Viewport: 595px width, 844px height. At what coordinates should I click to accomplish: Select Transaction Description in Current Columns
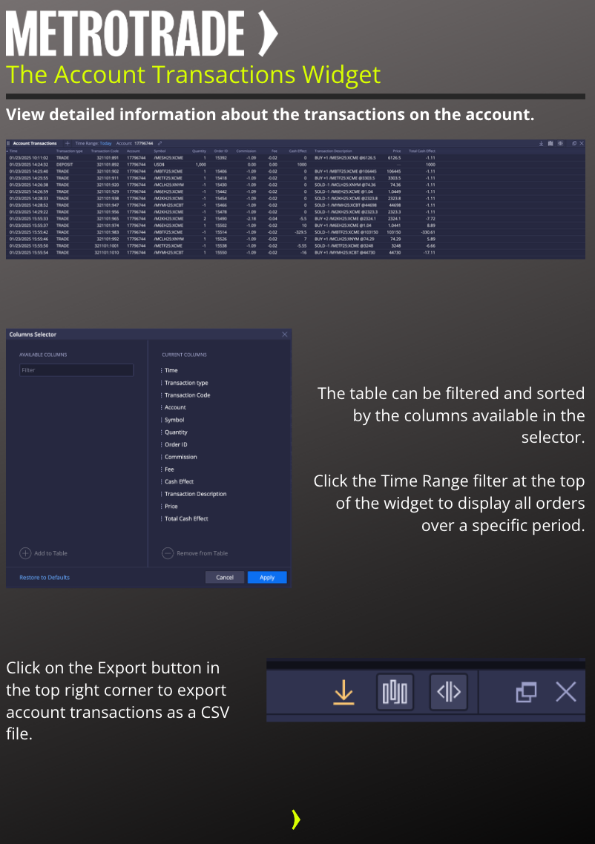pyautogui.click(x=195, y=494)
